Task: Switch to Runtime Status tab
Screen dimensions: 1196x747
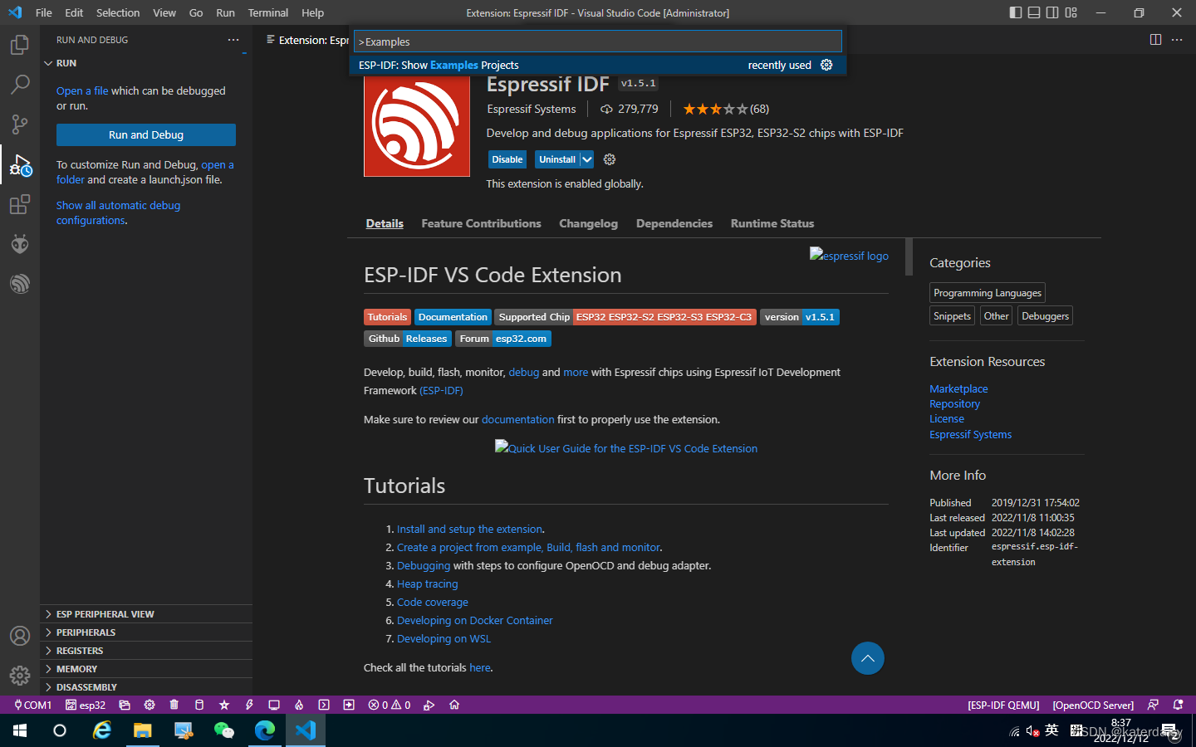Action: tap(772, 223)
